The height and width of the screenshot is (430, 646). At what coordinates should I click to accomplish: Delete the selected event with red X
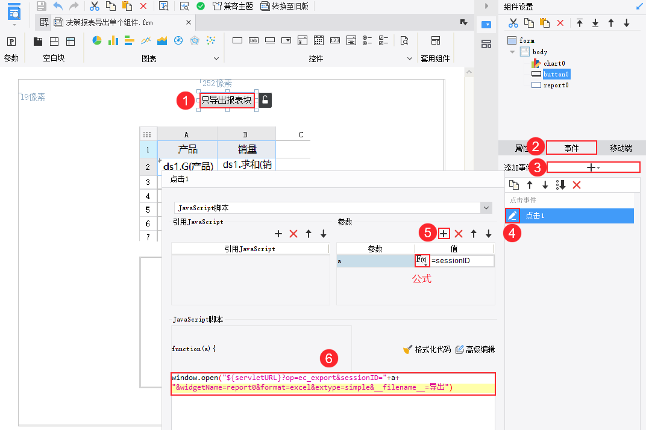pos(577,185)
